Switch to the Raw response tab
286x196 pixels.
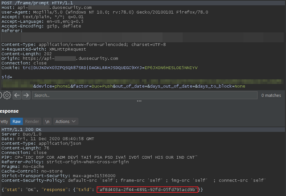[17, 121]
